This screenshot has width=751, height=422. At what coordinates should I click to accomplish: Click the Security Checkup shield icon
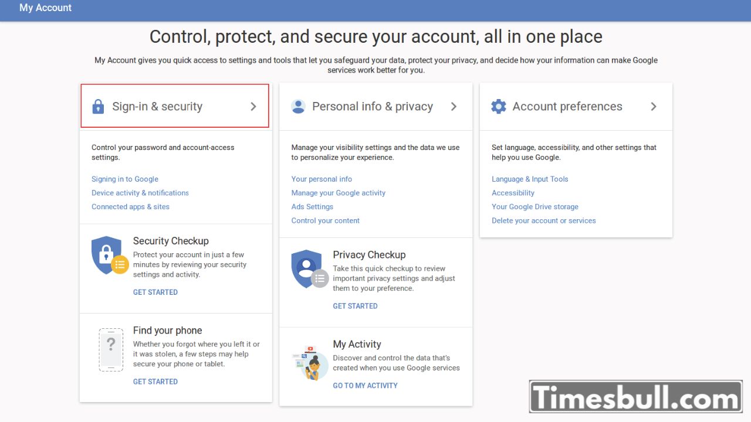(x=110, y=255)
